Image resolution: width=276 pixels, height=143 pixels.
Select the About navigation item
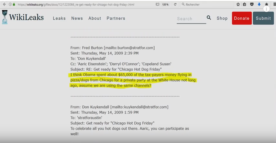tap(95, 18)
